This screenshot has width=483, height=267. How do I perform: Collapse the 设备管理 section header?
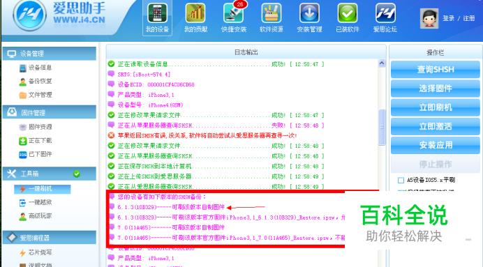click(50, 54)
